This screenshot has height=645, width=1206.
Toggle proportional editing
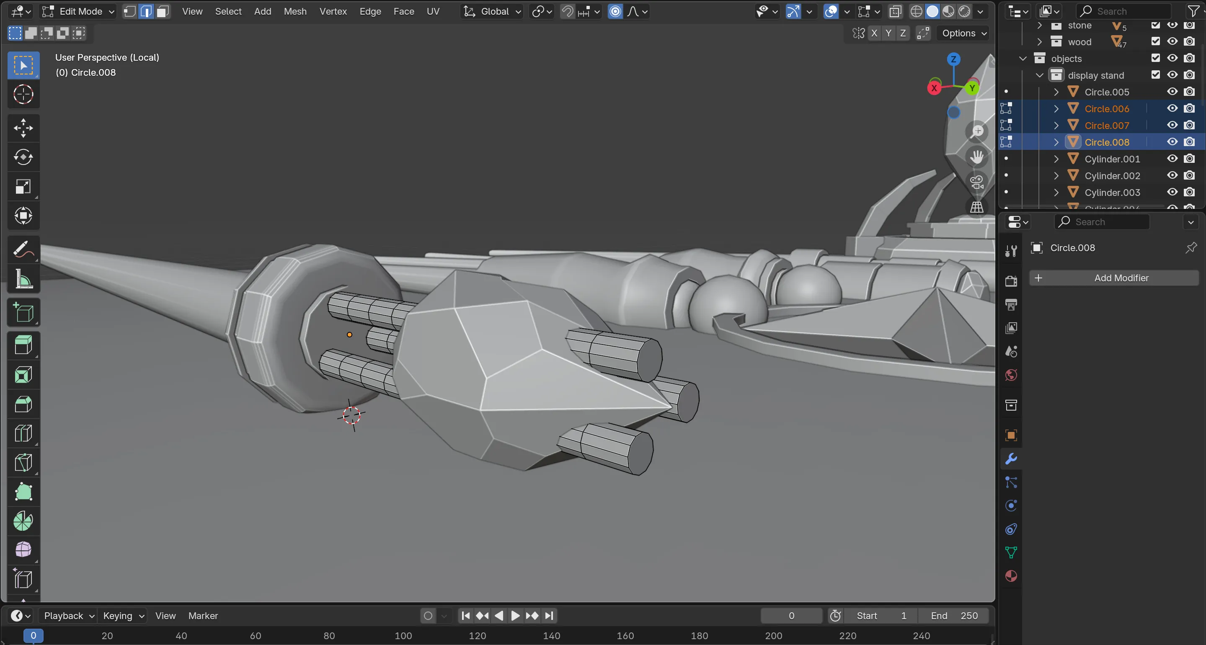click(615, 11)
